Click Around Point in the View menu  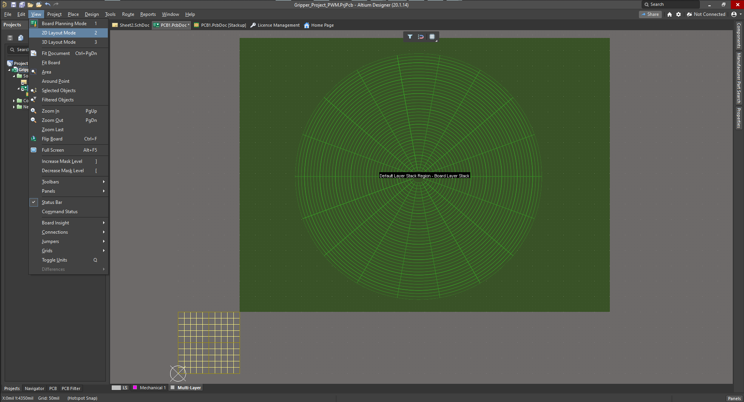click(68, 81)
